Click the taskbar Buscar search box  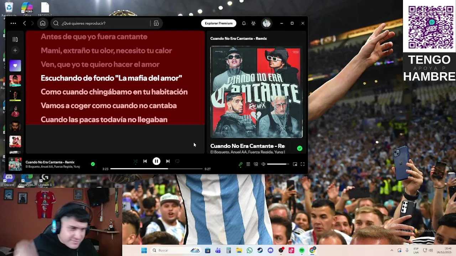175,250
